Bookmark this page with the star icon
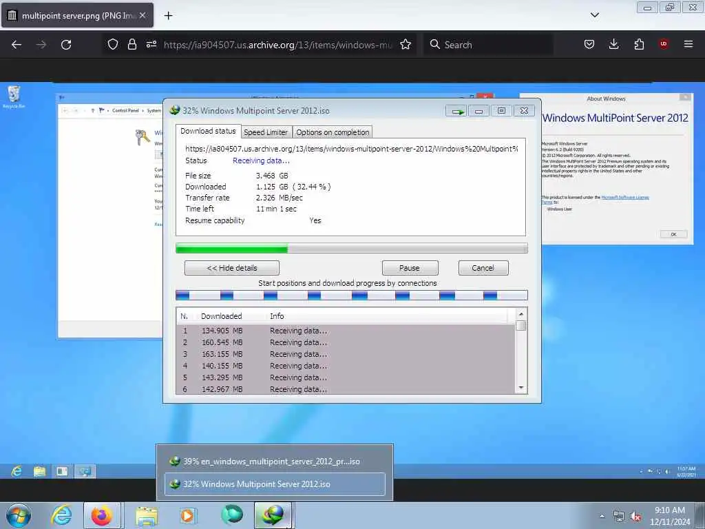Screen dimensions: 705x529 pyautogui.click(x=406, y=44)
